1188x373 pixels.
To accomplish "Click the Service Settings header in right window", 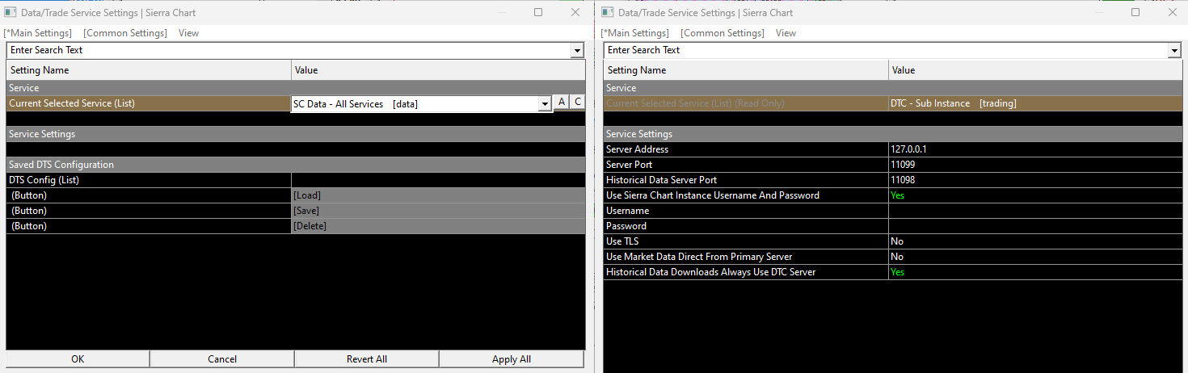I will [893, 134].
